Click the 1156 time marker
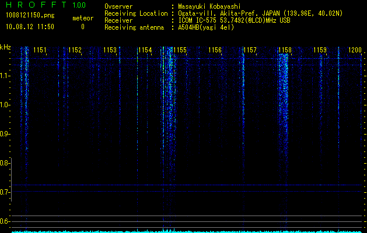Screen dimensions: 367x233 pos(215,50)
